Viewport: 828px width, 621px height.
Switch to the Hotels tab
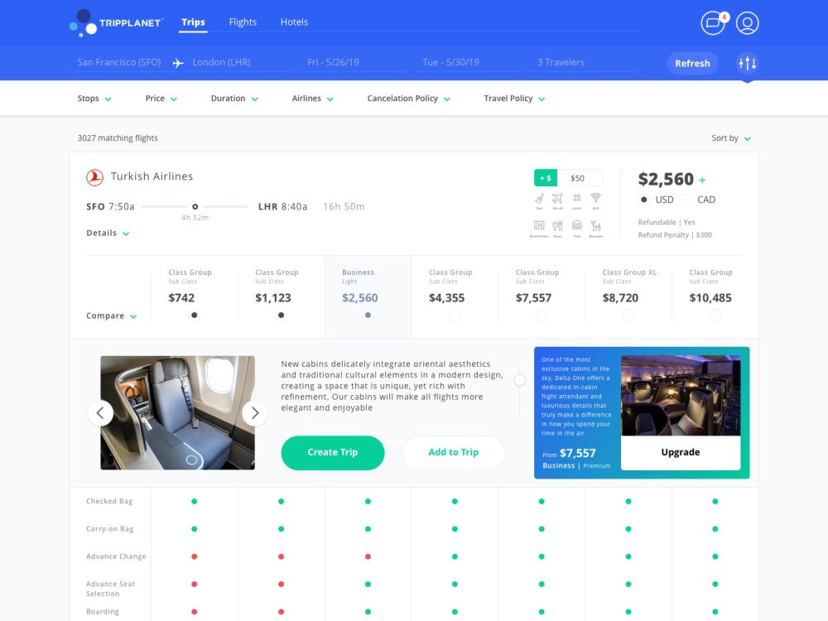click(x=294, y=22)
